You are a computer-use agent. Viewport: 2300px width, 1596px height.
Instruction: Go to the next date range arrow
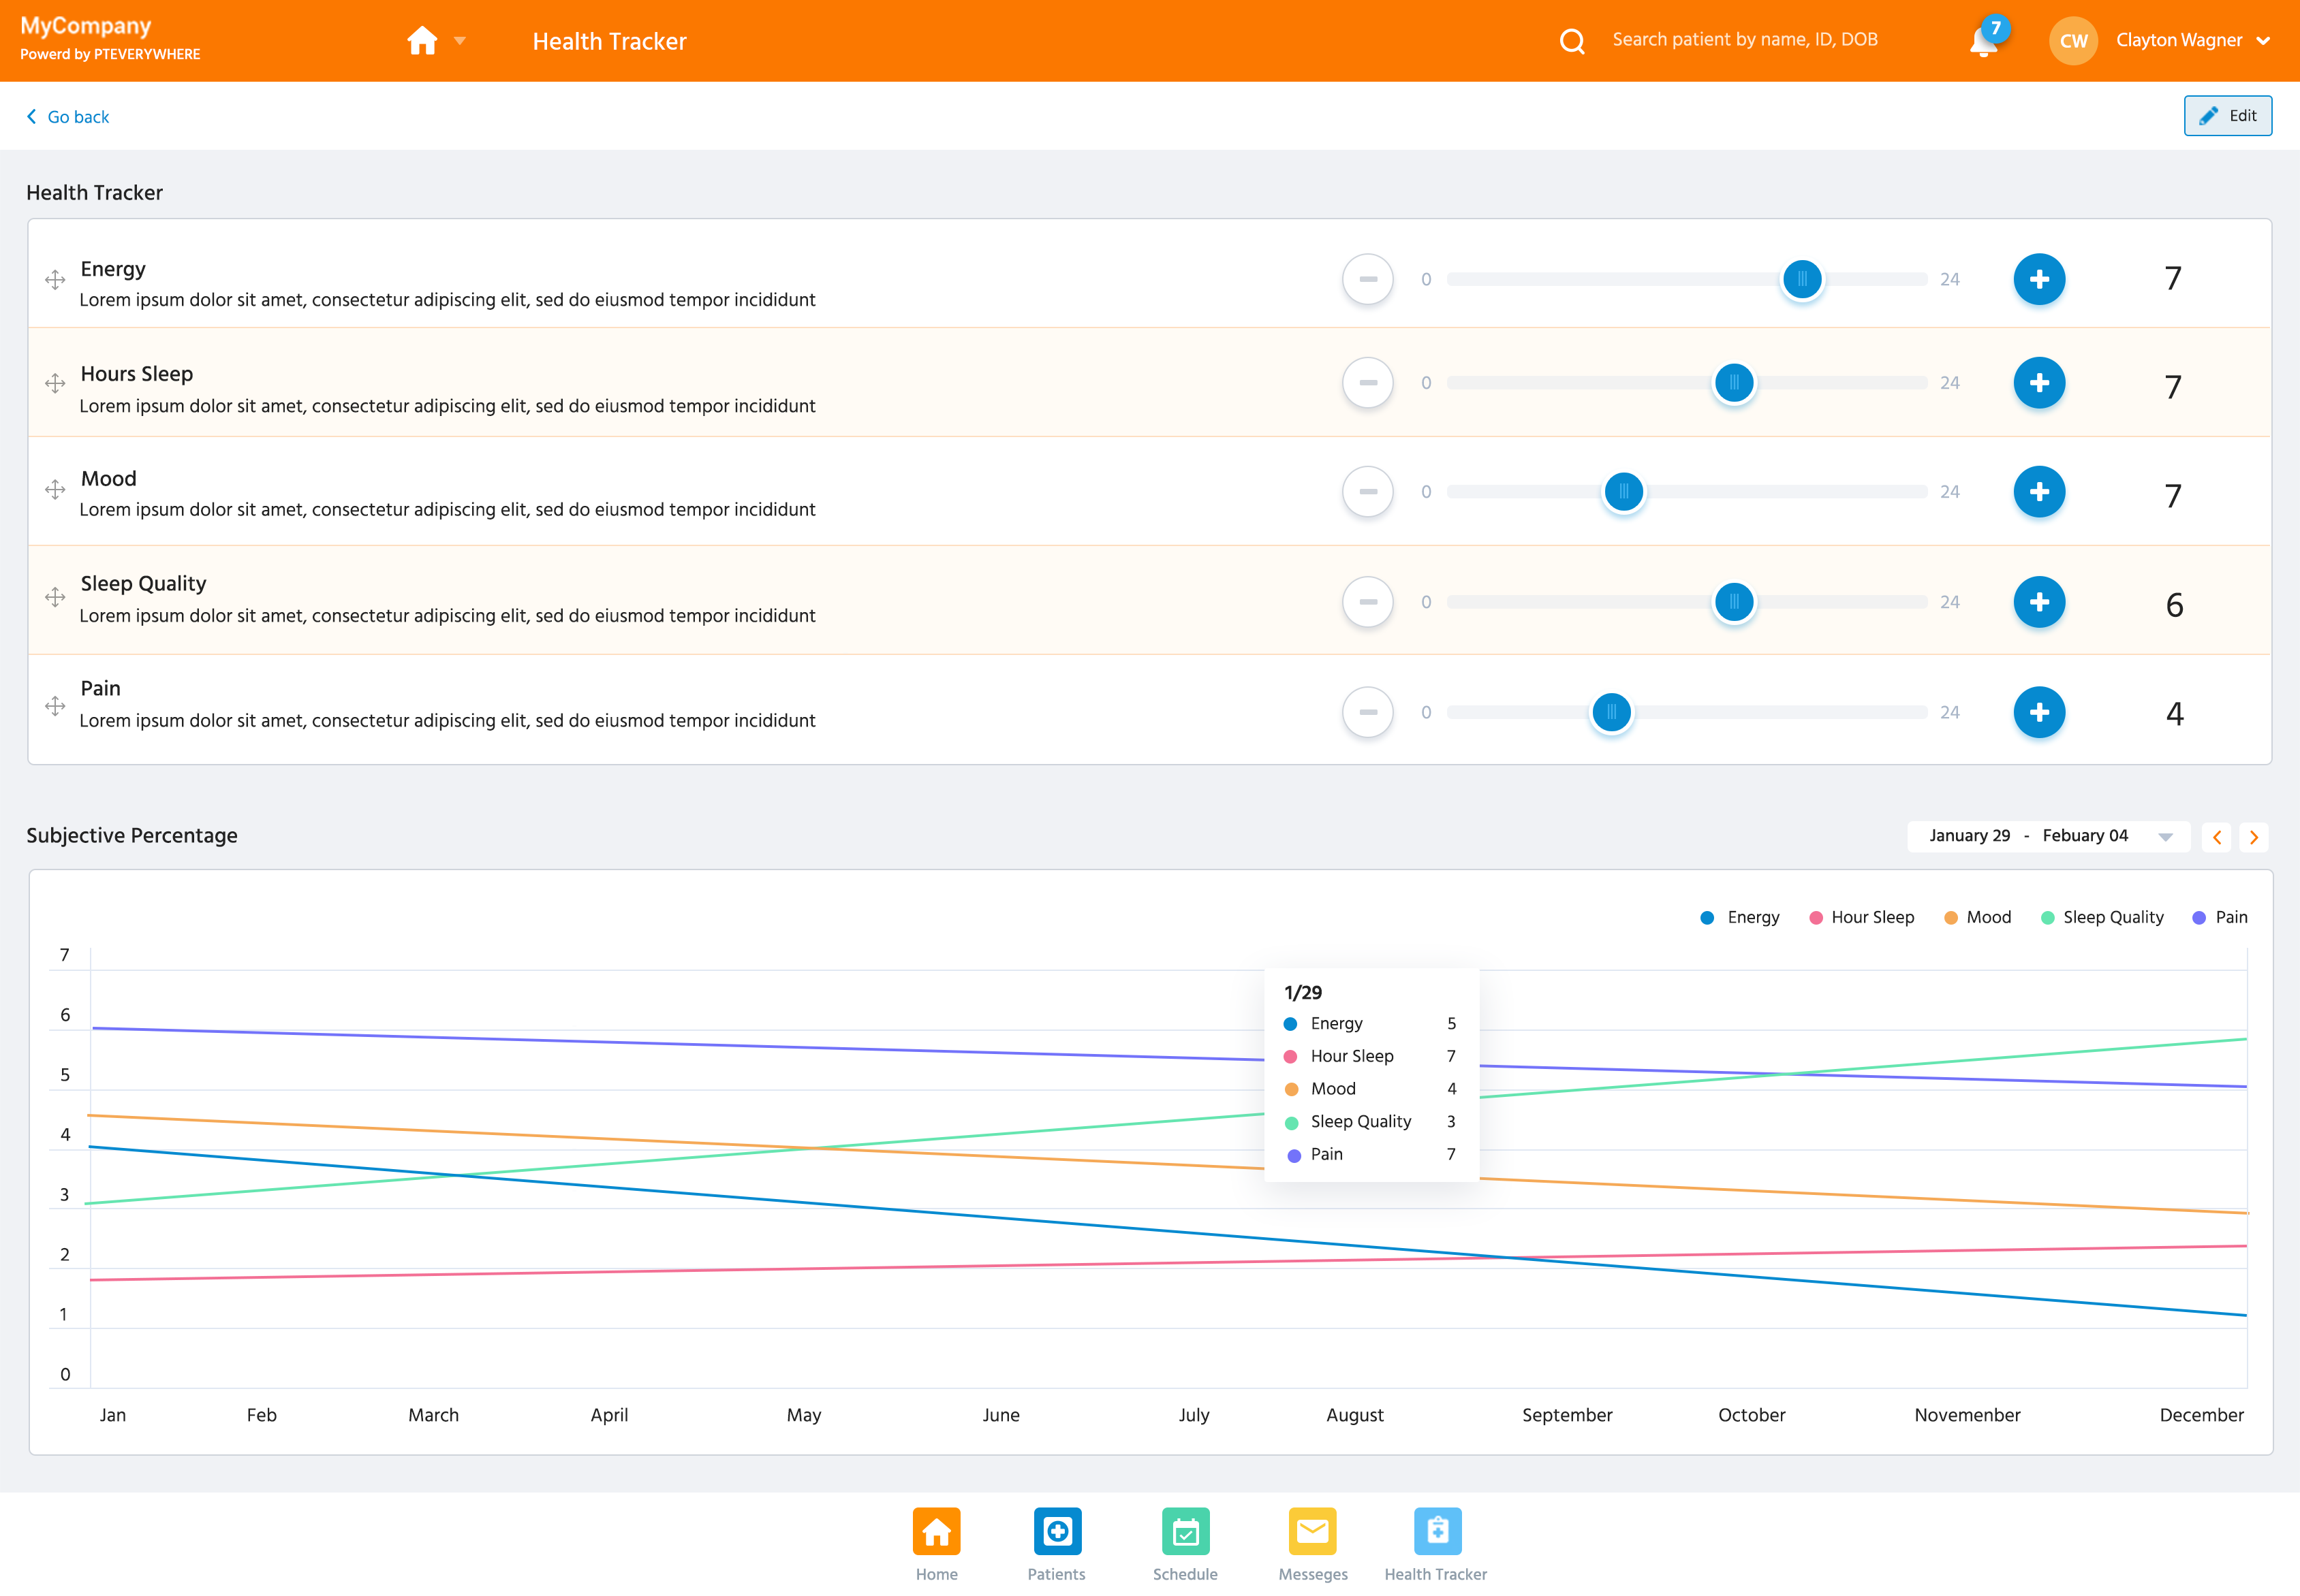[2254, 837]
